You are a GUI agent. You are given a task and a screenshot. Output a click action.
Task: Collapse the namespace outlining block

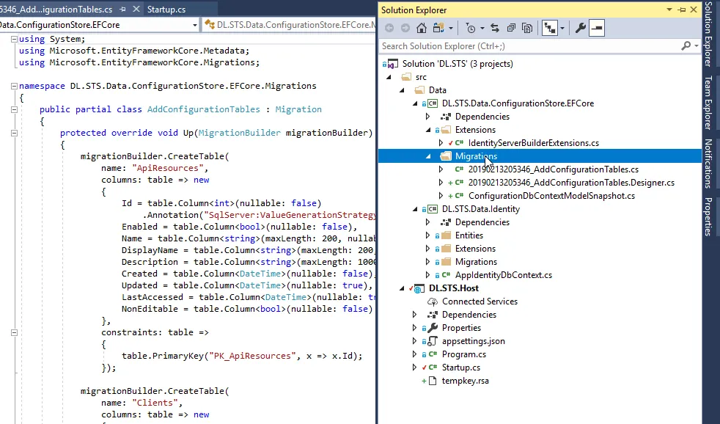[x=14, y=86]
